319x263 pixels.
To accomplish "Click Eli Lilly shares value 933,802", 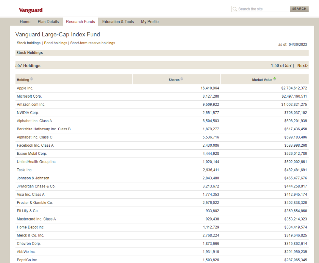I will point(212,211).
